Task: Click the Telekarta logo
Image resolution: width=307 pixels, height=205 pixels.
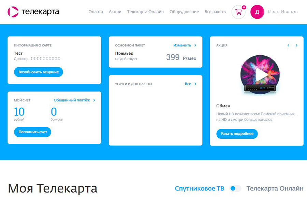Action: [x=33, y=12]
